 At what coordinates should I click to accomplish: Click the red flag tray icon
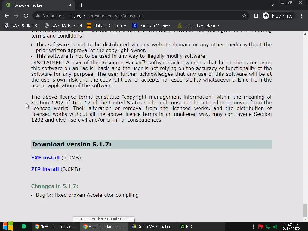261,227
